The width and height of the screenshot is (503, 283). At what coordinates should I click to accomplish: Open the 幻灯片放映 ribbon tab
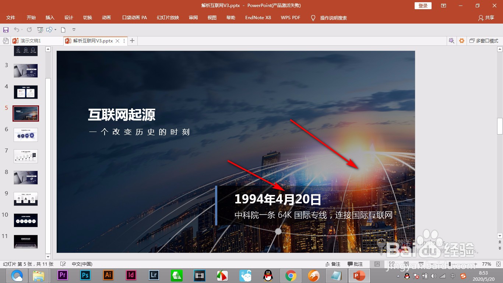point(168,17)
